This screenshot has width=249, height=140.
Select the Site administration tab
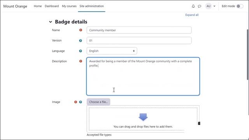tap(92, 6)
